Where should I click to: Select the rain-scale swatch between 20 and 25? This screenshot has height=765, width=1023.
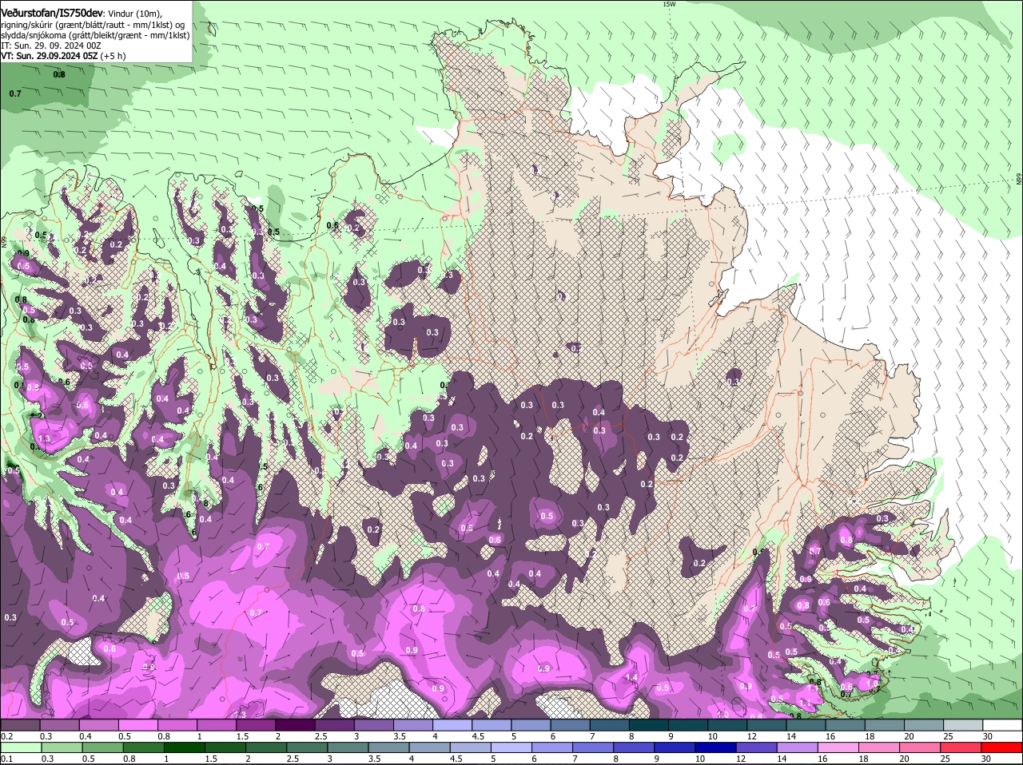(919, 747)
